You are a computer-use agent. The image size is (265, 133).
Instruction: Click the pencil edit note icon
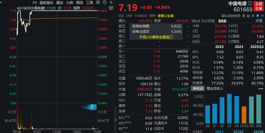pos(253,16)
